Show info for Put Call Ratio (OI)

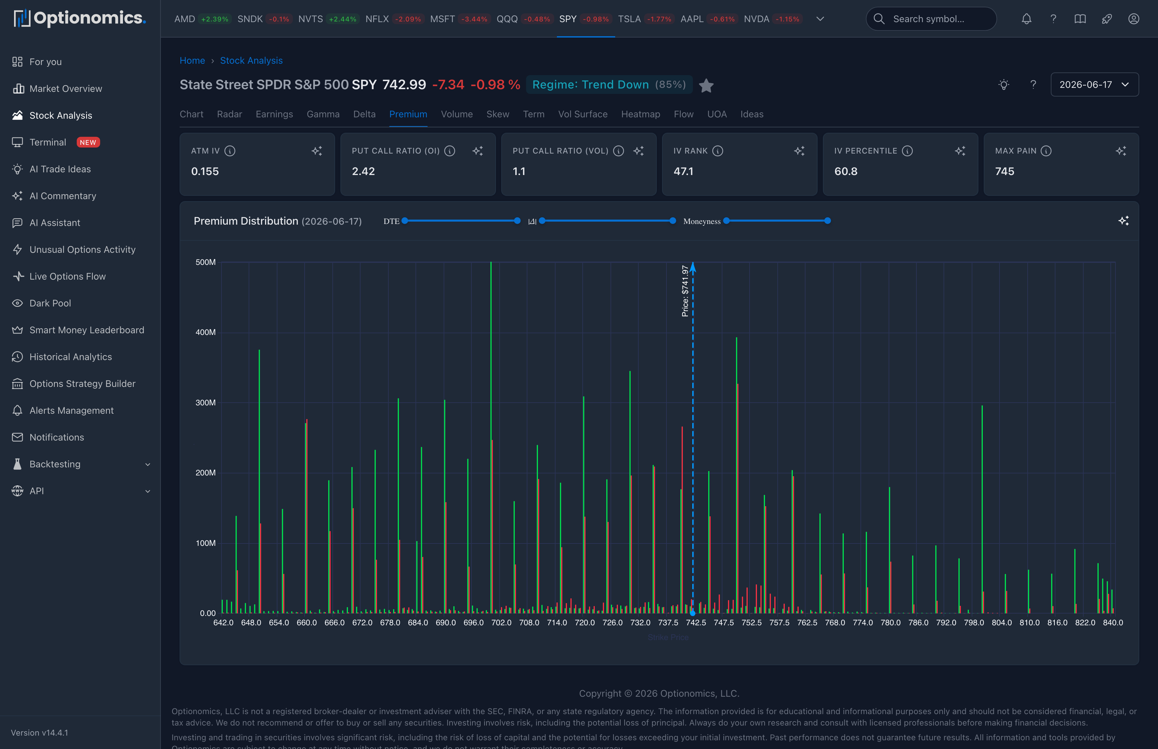(450, 151)
